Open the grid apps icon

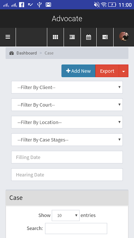click(x=55, y=37)
